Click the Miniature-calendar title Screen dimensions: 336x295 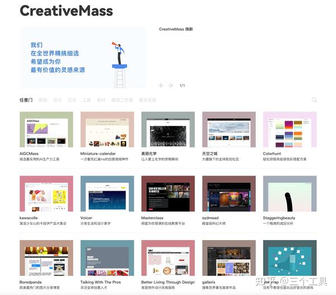[98, 154]
